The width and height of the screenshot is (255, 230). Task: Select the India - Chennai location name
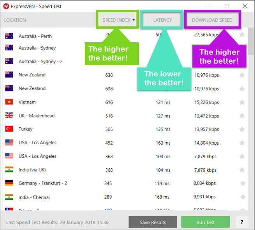34,197
